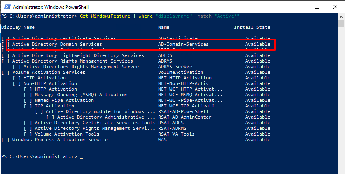Click the RSAT-AD-AdminCenter name value
Viewport: 345px width, 174px height.
point(185,117)
